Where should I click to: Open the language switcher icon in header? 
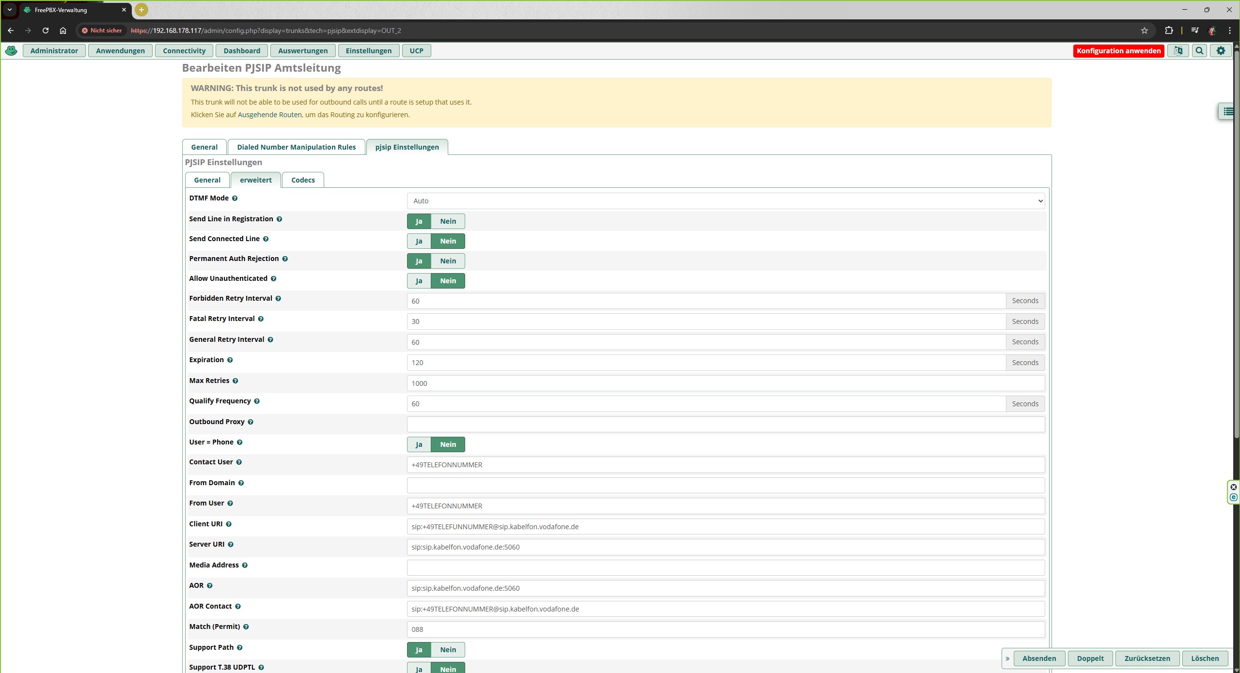coord(1178,50)
